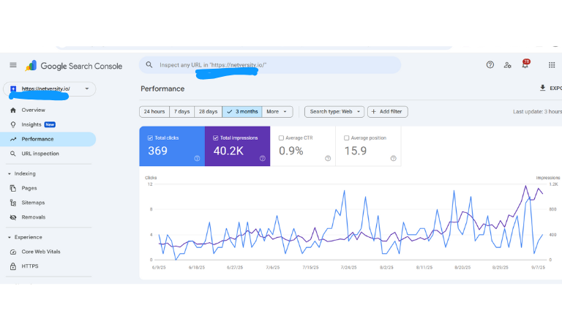Click the 40.2K total impressions value
The width and height of the screenshot is (562, 316).
coord(228,151)
